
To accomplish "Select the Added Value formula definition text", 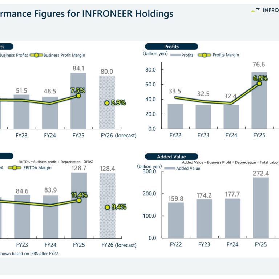I will 230,162.
